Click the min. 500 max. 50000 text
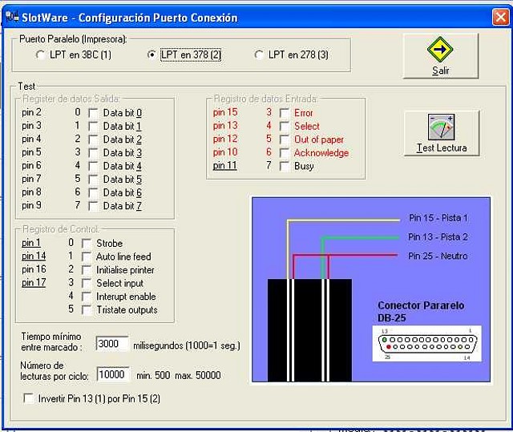Viewport: 513px width, 432px height. [179, 375]
